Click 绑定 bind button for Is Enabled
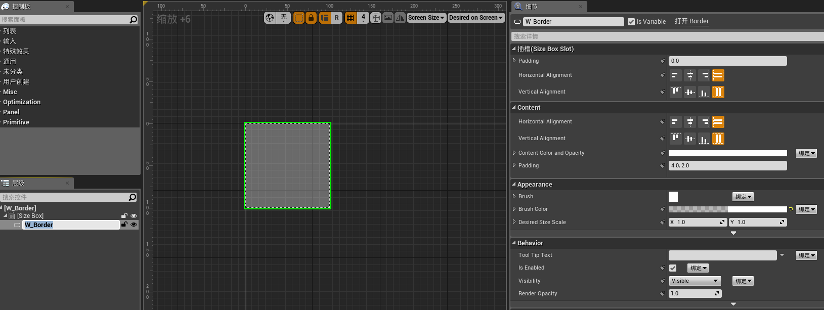The width and height of the screenshot is (824, 310). click(698, 268)
